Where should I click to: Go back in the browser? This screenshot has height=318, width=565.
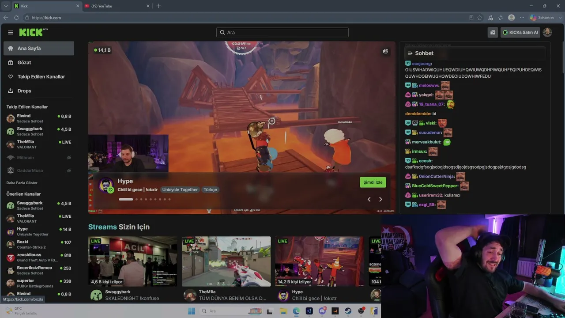6,18
